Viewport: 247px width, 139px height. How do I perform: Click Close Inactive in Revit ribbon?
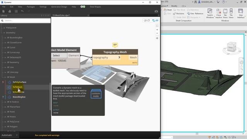coord(218,14)
